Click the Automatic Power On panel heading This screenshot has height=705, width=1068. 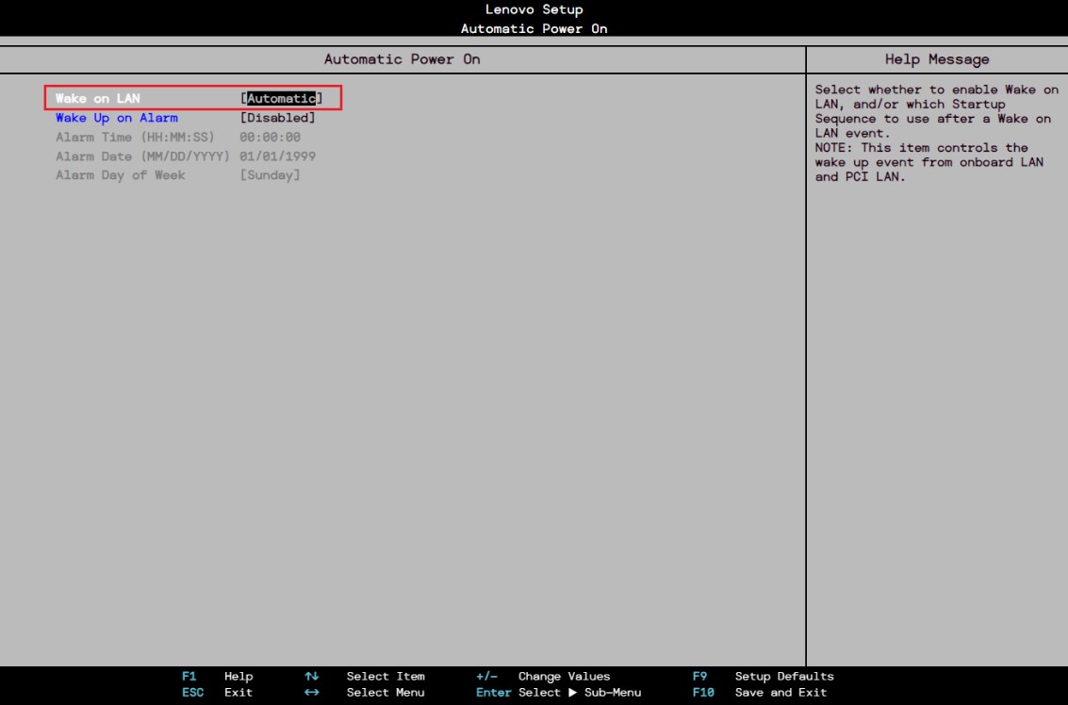tap(402, 59)
